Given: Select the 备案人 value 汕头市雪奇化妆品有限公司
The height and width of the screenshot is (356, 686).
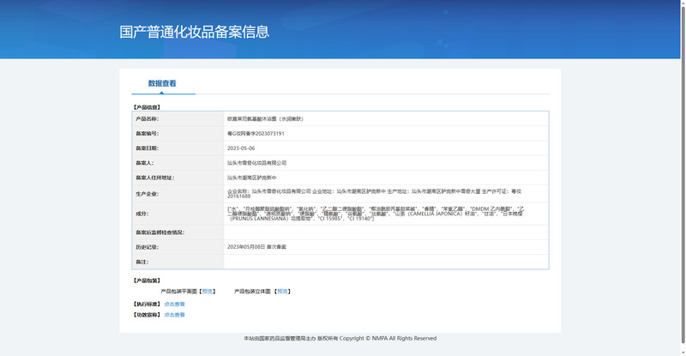Looking at the screenshot, I should 256,163.
